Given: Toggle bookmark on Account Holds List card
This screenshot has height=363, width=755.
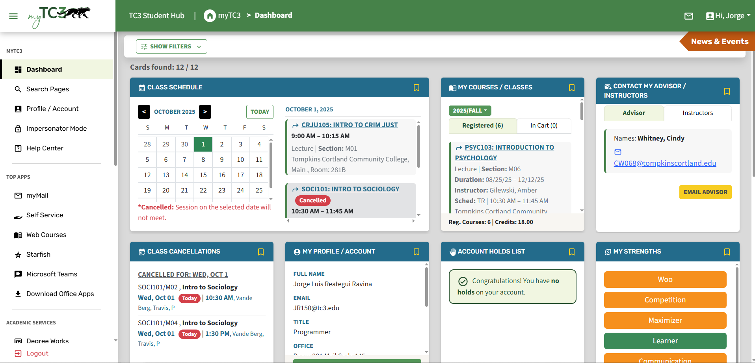Looking at the screenshot, I should [572, 252].
